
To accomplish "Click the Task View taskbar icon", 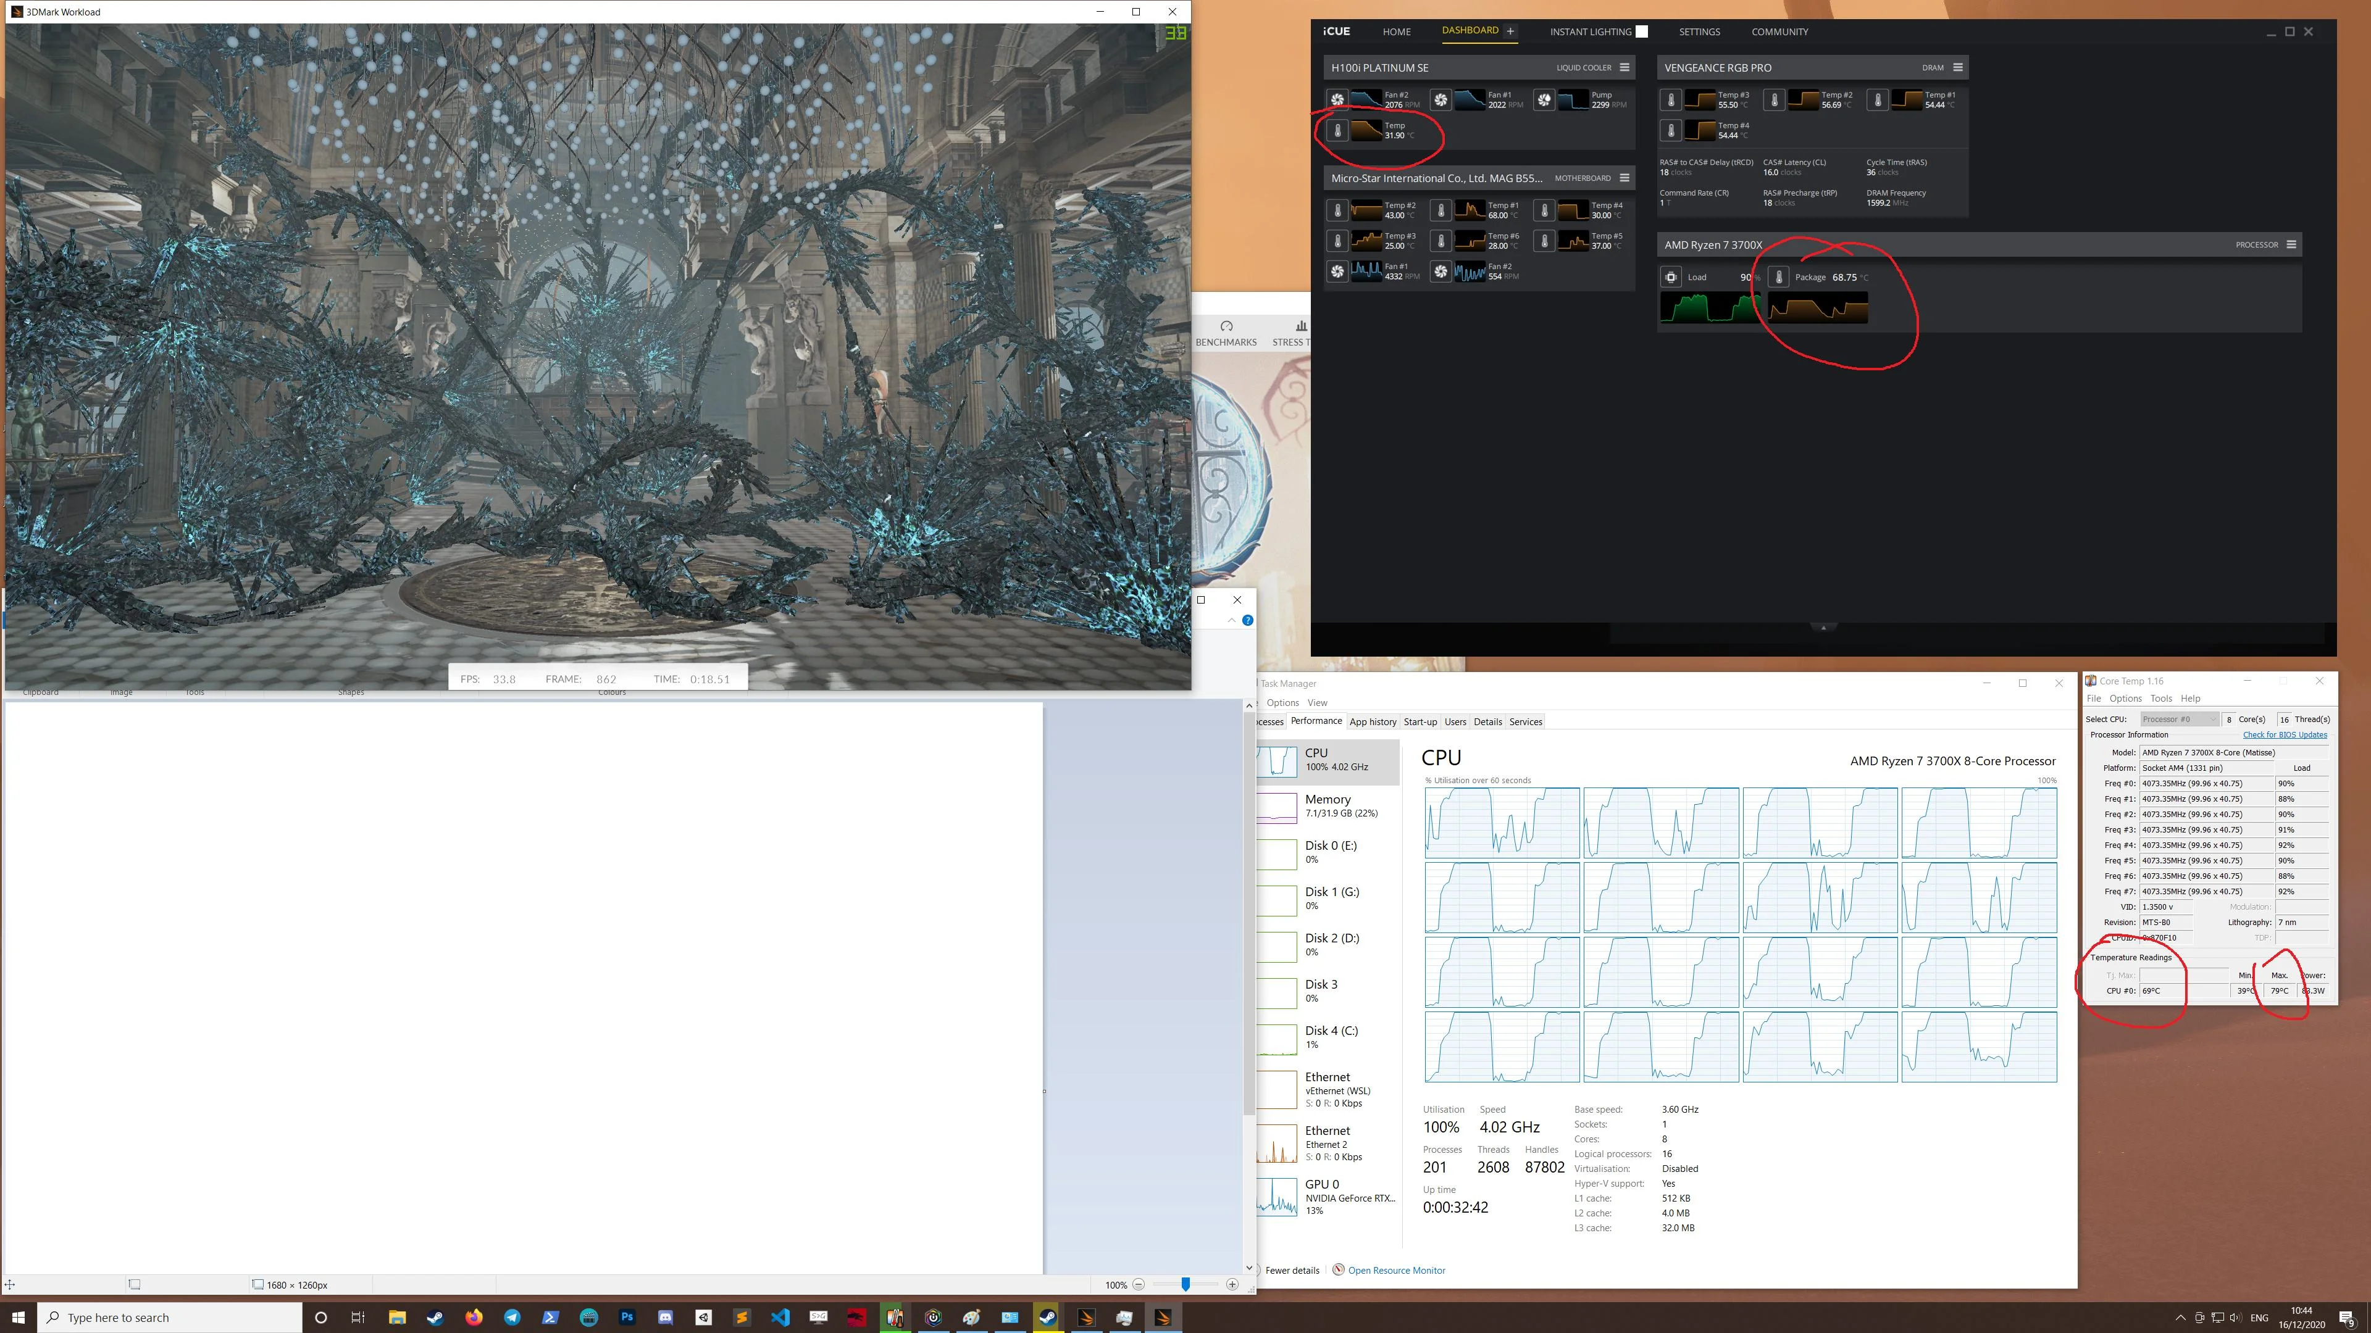I will click(358, 1318).
